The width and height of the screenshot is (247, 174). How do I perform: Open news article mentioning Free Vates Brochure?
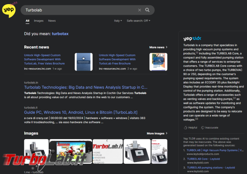[x=44, y=59]
